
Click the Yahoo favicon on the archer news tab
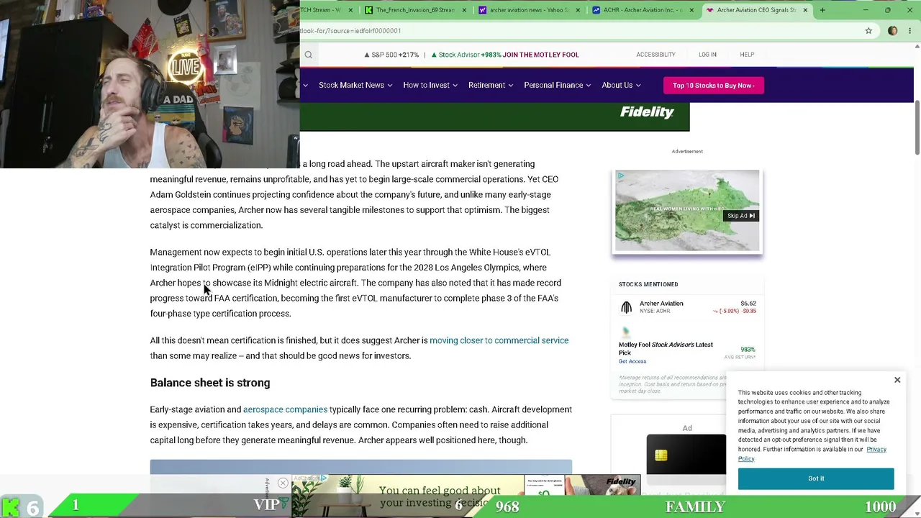[482, 10]
